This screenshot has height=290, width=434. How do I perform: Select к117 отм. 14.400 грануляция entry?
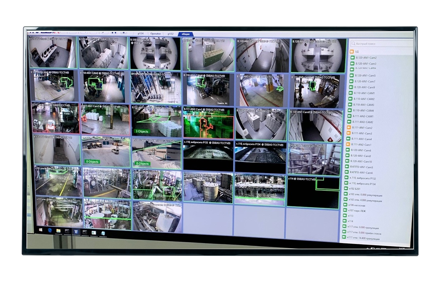pyautogui.click(x=363, y=238)
